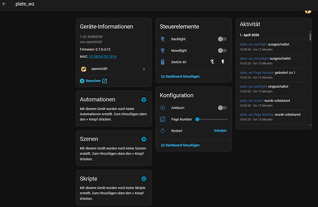Click the openHASP integration name

100,69
